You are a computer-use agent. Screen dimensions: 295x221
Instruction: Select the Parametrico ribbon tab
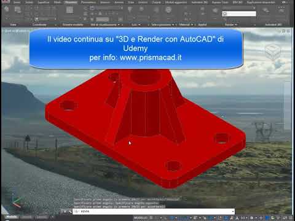point(88,2)
